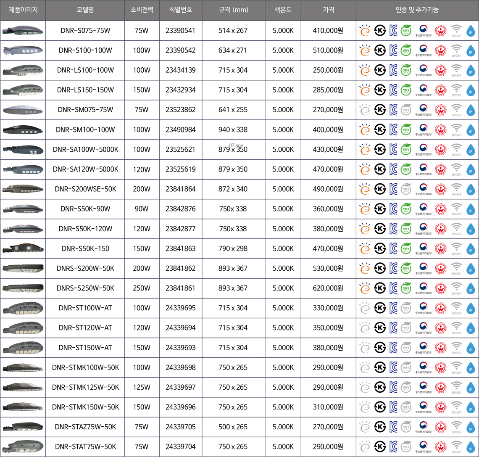Click identification number 24339696
The height and width of the screenshot is (457, 479).
click(x=181, y=407)
